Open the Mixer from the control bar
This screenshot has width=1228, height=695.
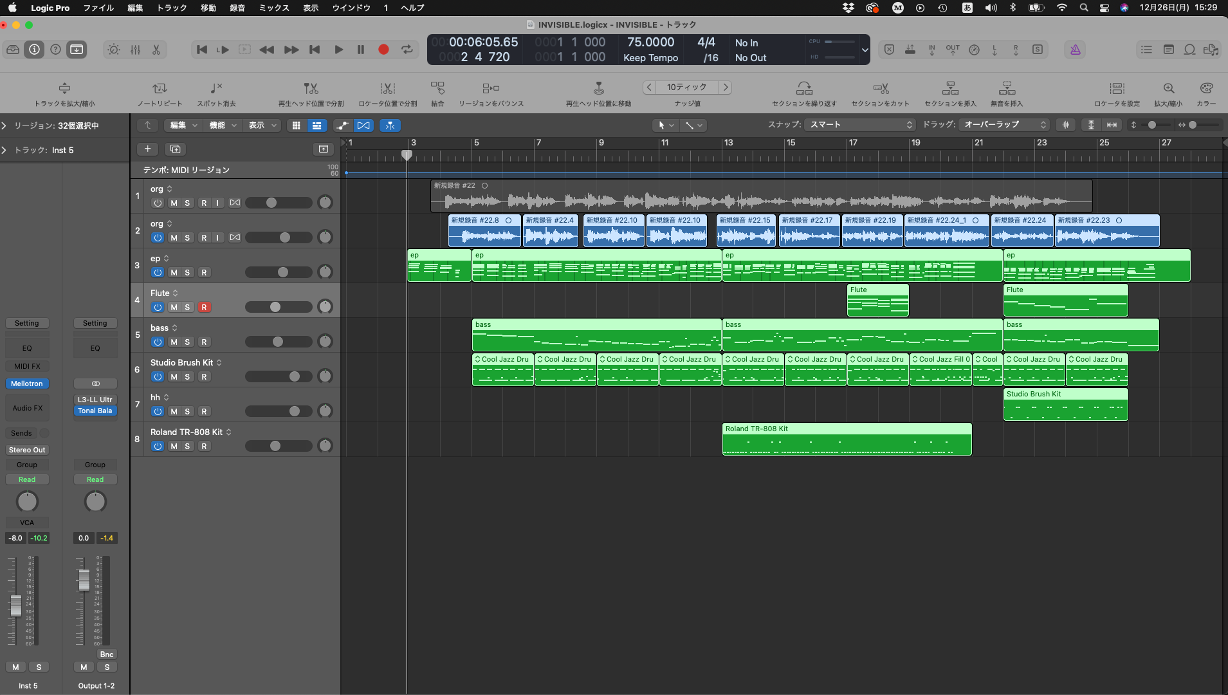point(136,50)
